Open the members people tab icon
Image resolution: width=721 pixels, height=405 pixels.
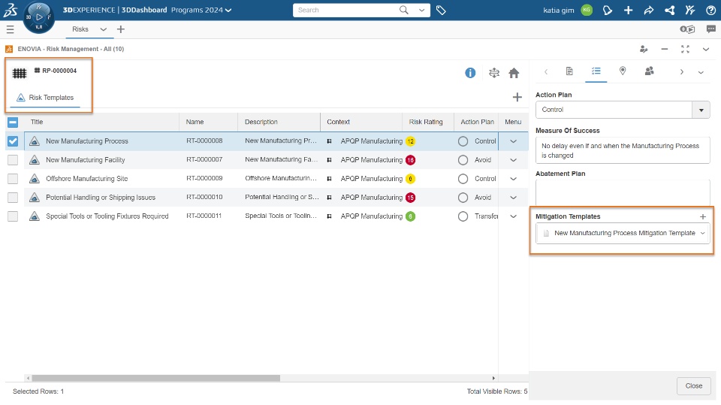pos(649,71)
